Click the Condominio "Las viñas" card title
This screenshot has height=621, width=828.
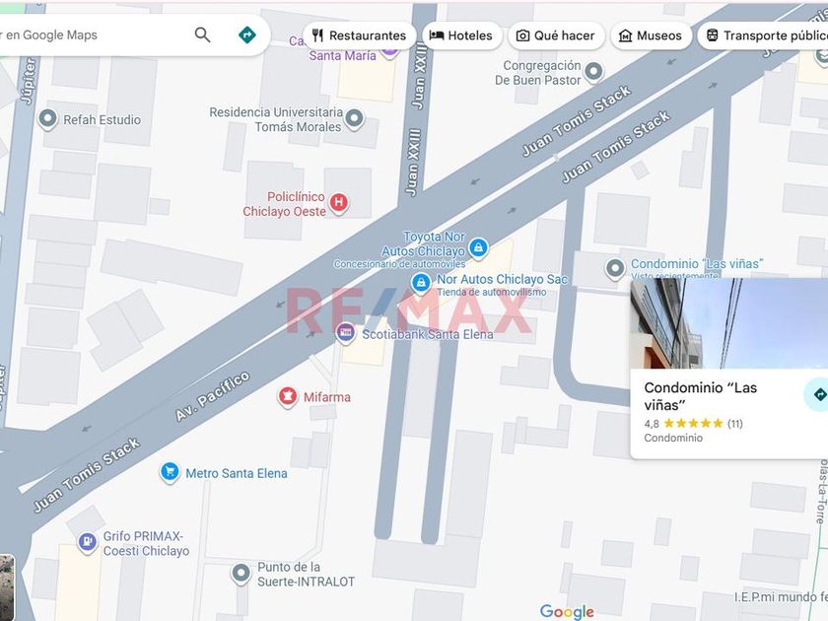[700, 396]
